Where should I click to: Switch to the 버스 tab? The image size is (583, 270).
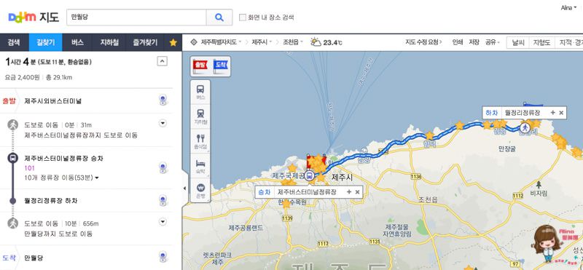coord(77,42)
